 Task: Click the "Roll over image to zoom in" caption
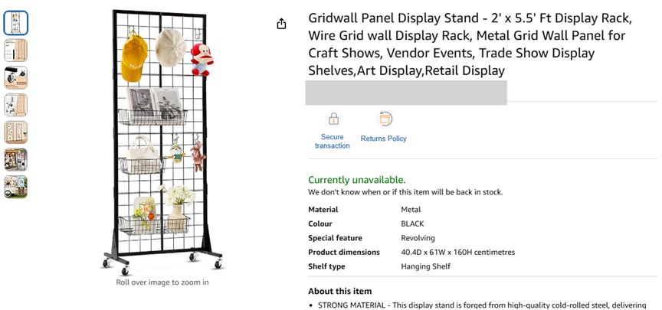[x=162, y=282]
